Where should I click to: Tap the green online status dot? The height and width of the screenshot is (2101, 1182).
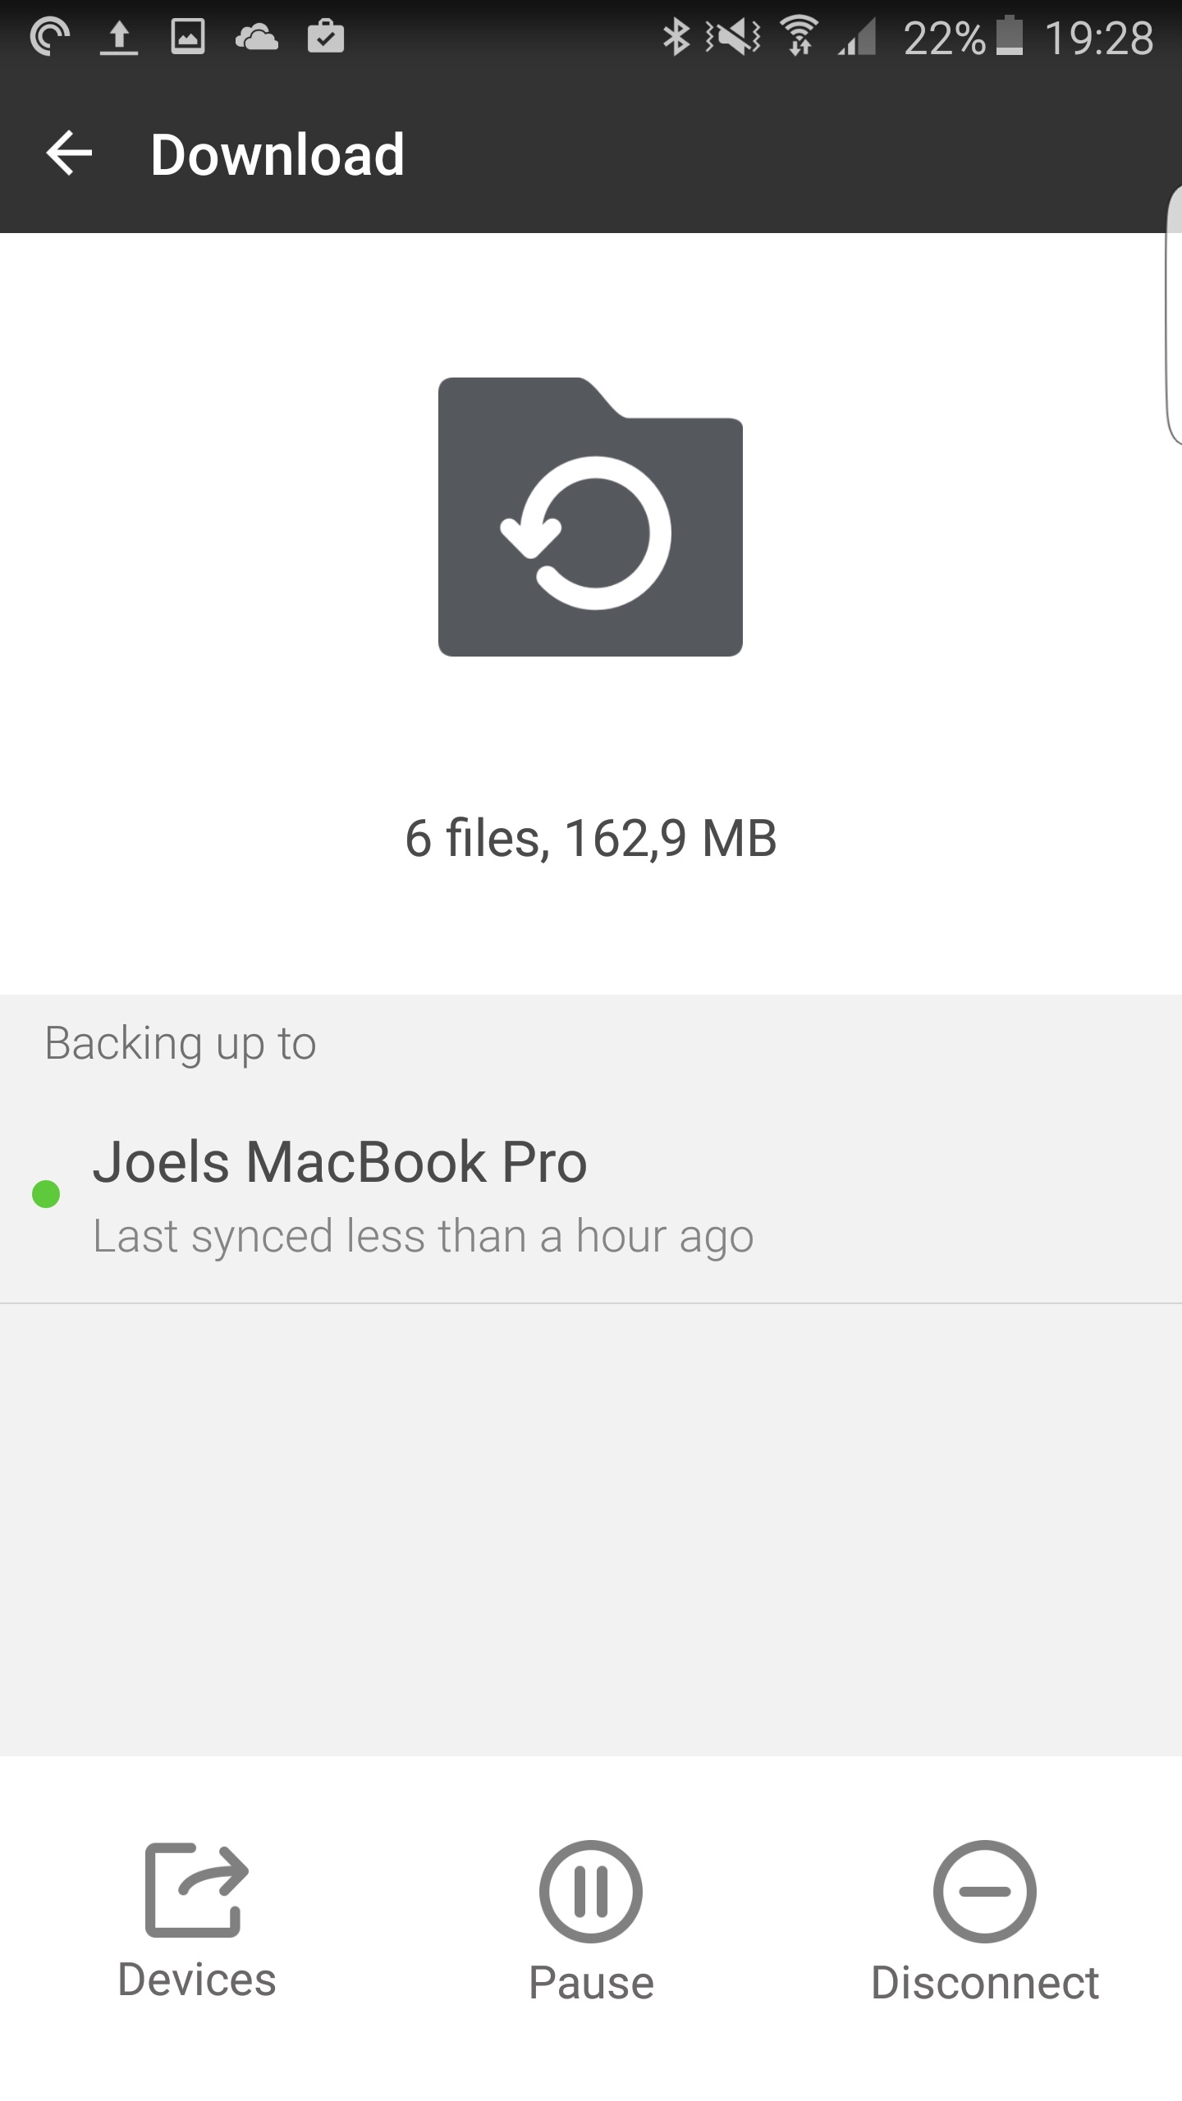46,1194
